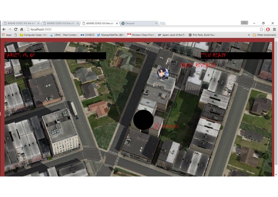
Task: Click the TARGET: Mr OP label
Action: tap(20, 55)
